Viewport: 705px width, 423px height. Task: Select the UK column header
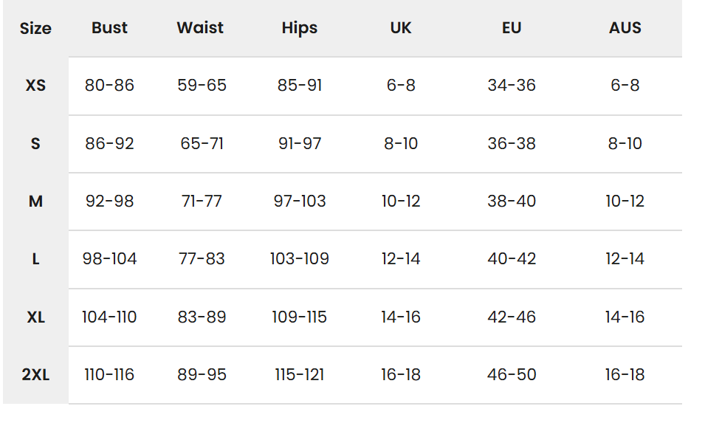pyautogui.click(x=401, y=28)
